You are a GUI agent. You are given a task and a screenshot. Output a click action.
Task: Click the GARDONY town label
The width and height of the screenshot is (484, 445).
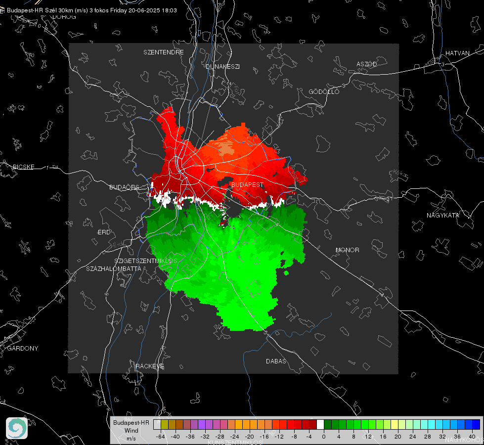tap(23, 349)
